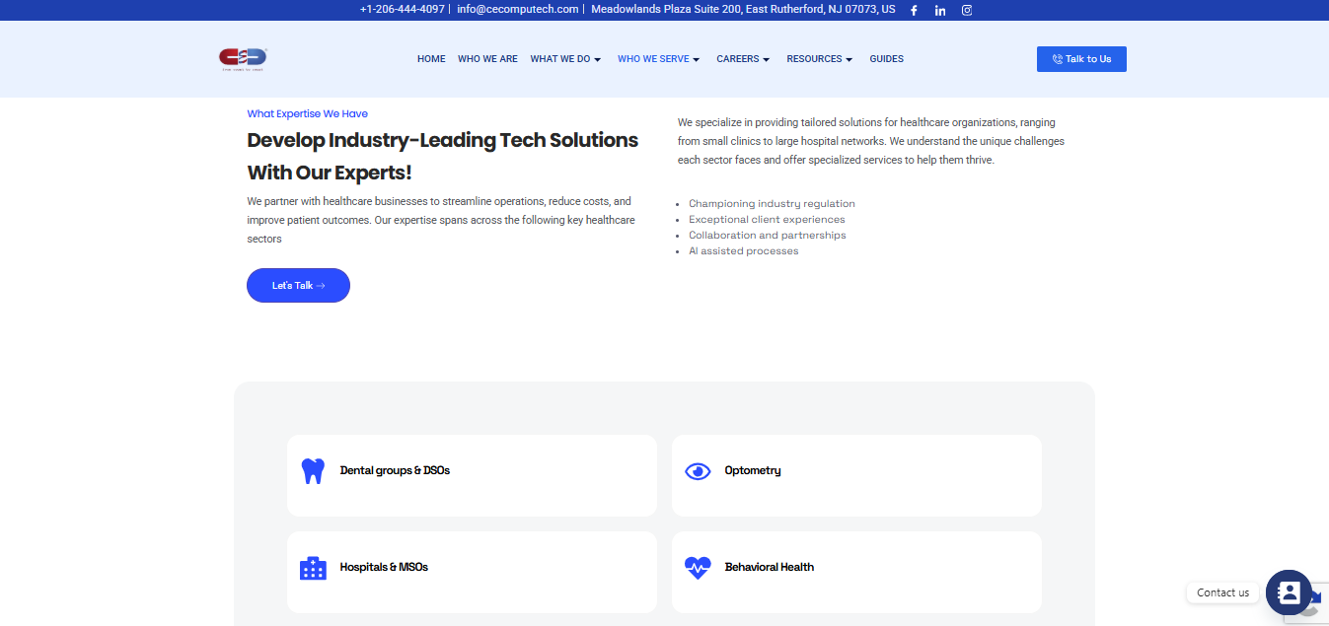This screenshot has height=626, width=1329.
Task: Open the Who We Serve menu
Action: coord(653,59)
